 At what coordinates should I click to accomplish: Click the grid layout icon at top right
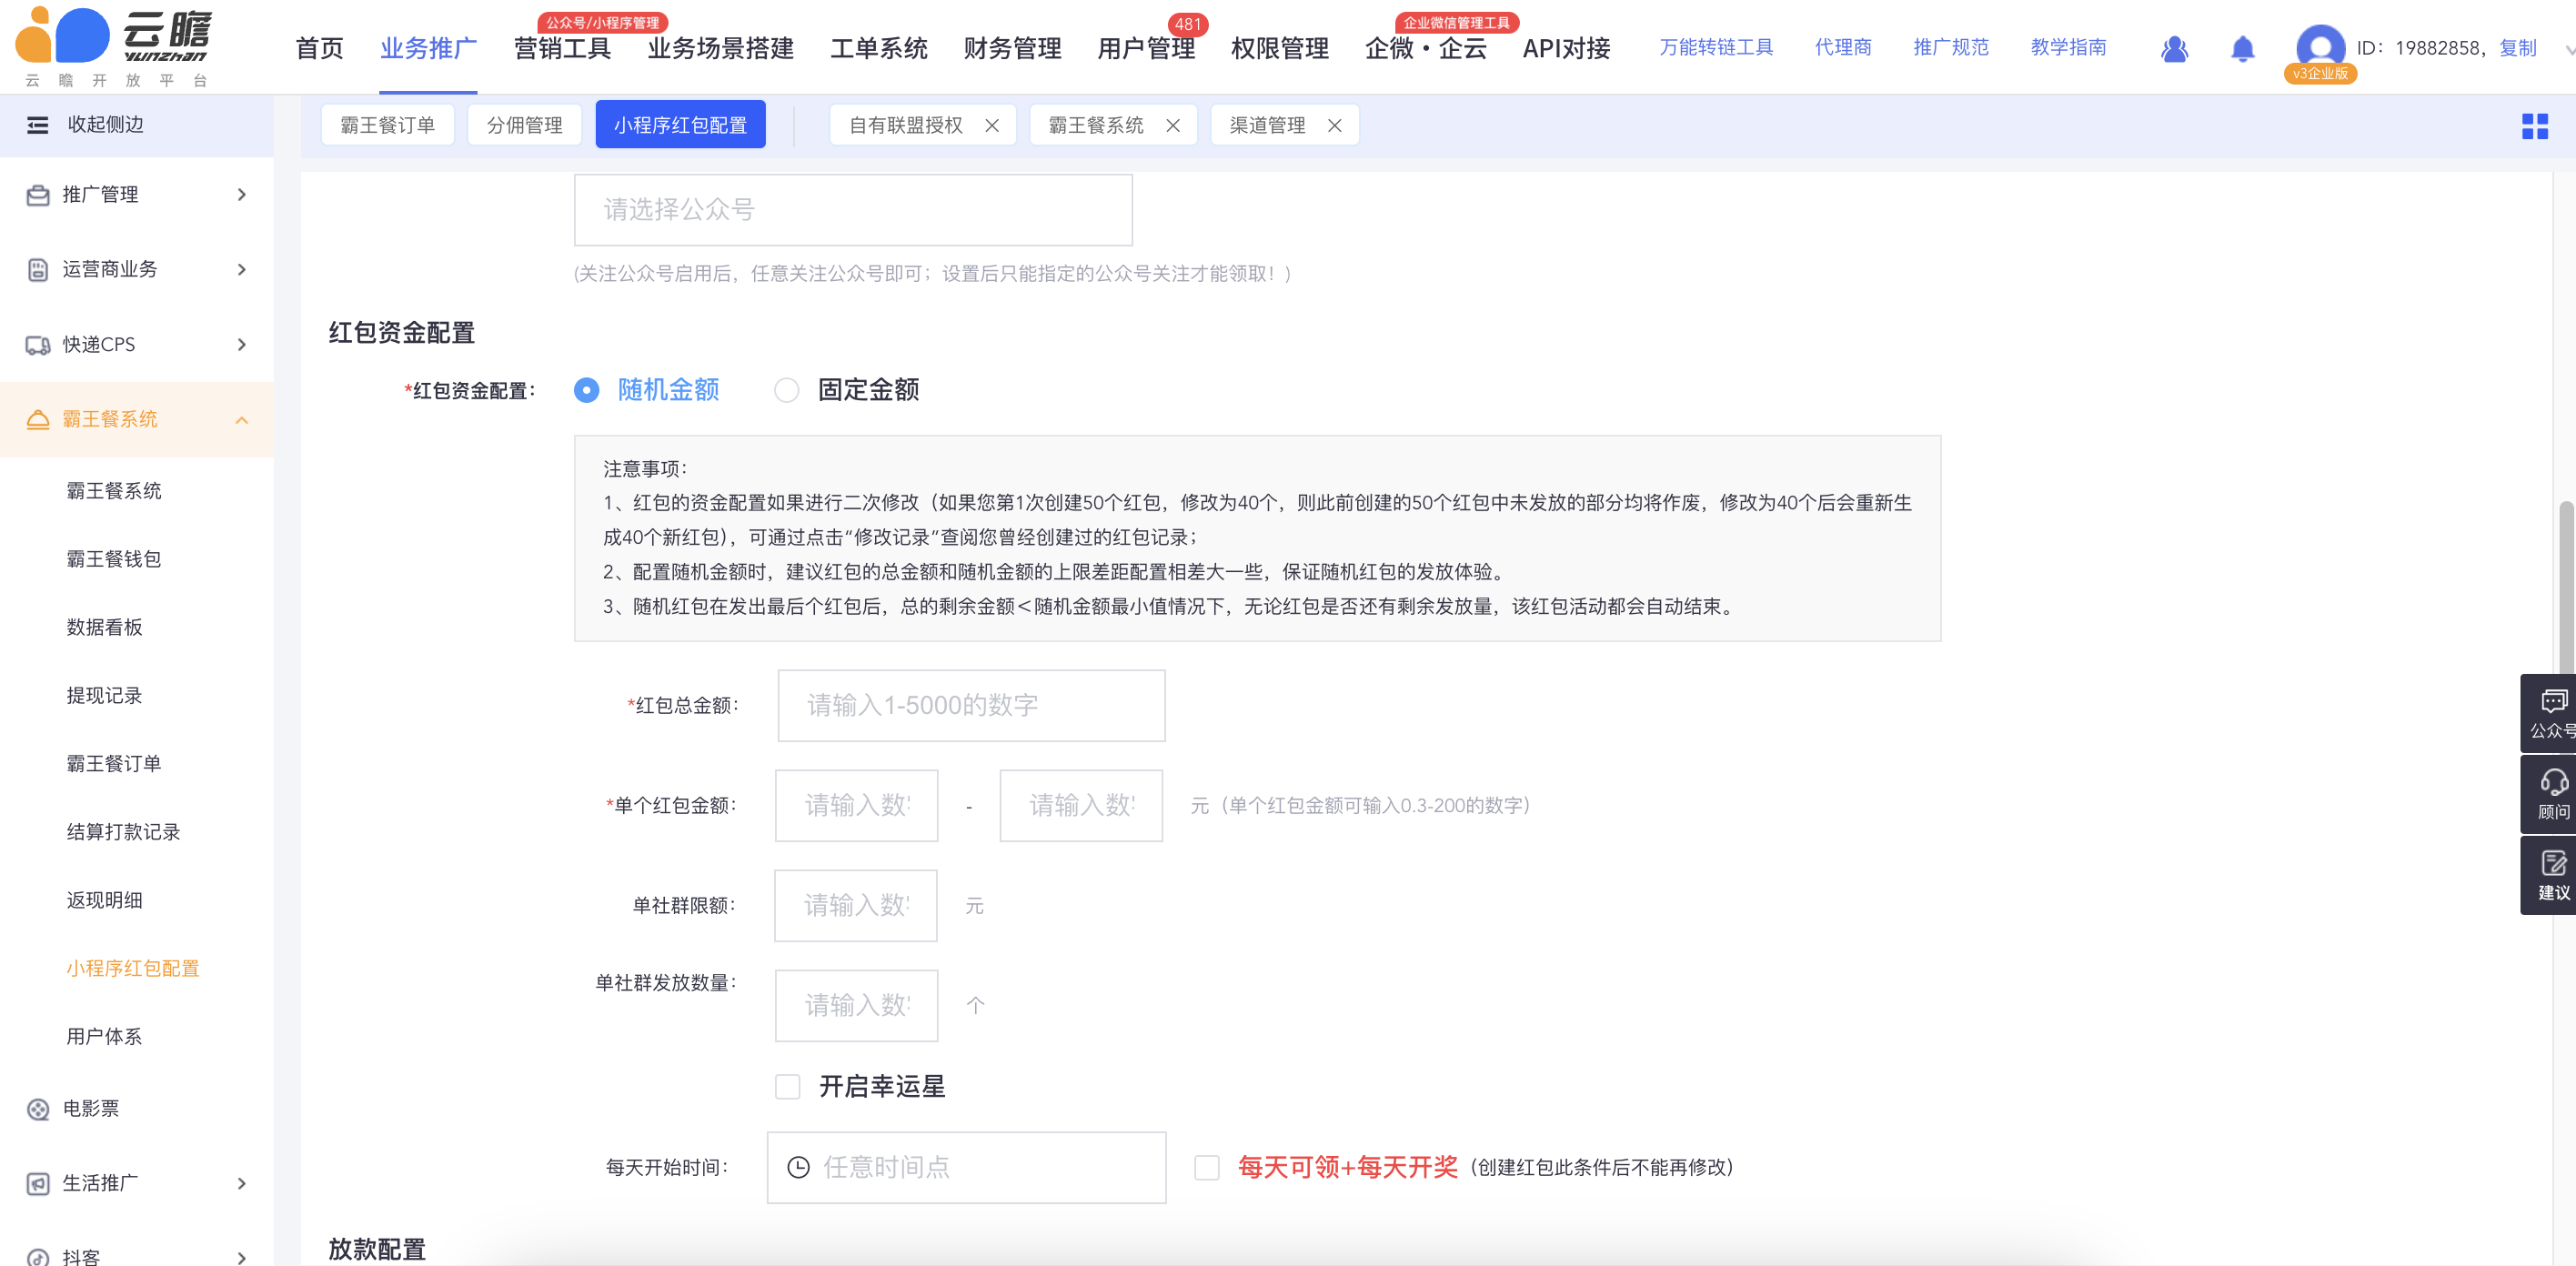coord(2534,126)
